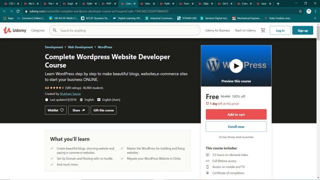Go back with the browser back arrow

click(x=4, y=11)
